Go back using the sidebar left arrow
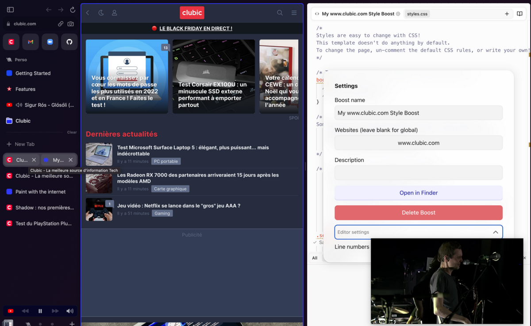Image resolution: width=531 pixels, height=326 pixels. coord(49,10)
